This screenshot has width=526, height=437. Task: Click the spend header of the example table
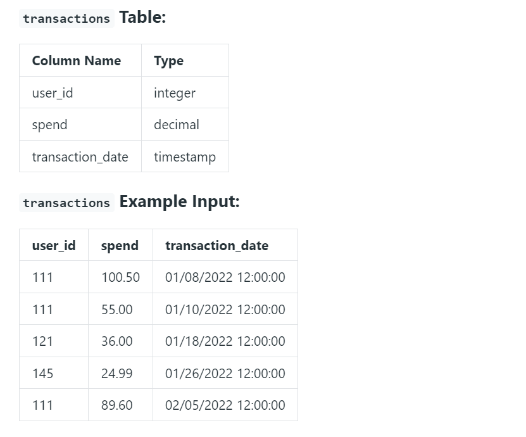coord(119,245)
